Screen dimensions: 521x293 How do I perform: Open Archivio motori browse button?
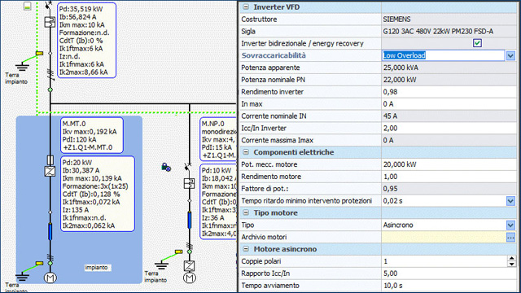[510, 237]
